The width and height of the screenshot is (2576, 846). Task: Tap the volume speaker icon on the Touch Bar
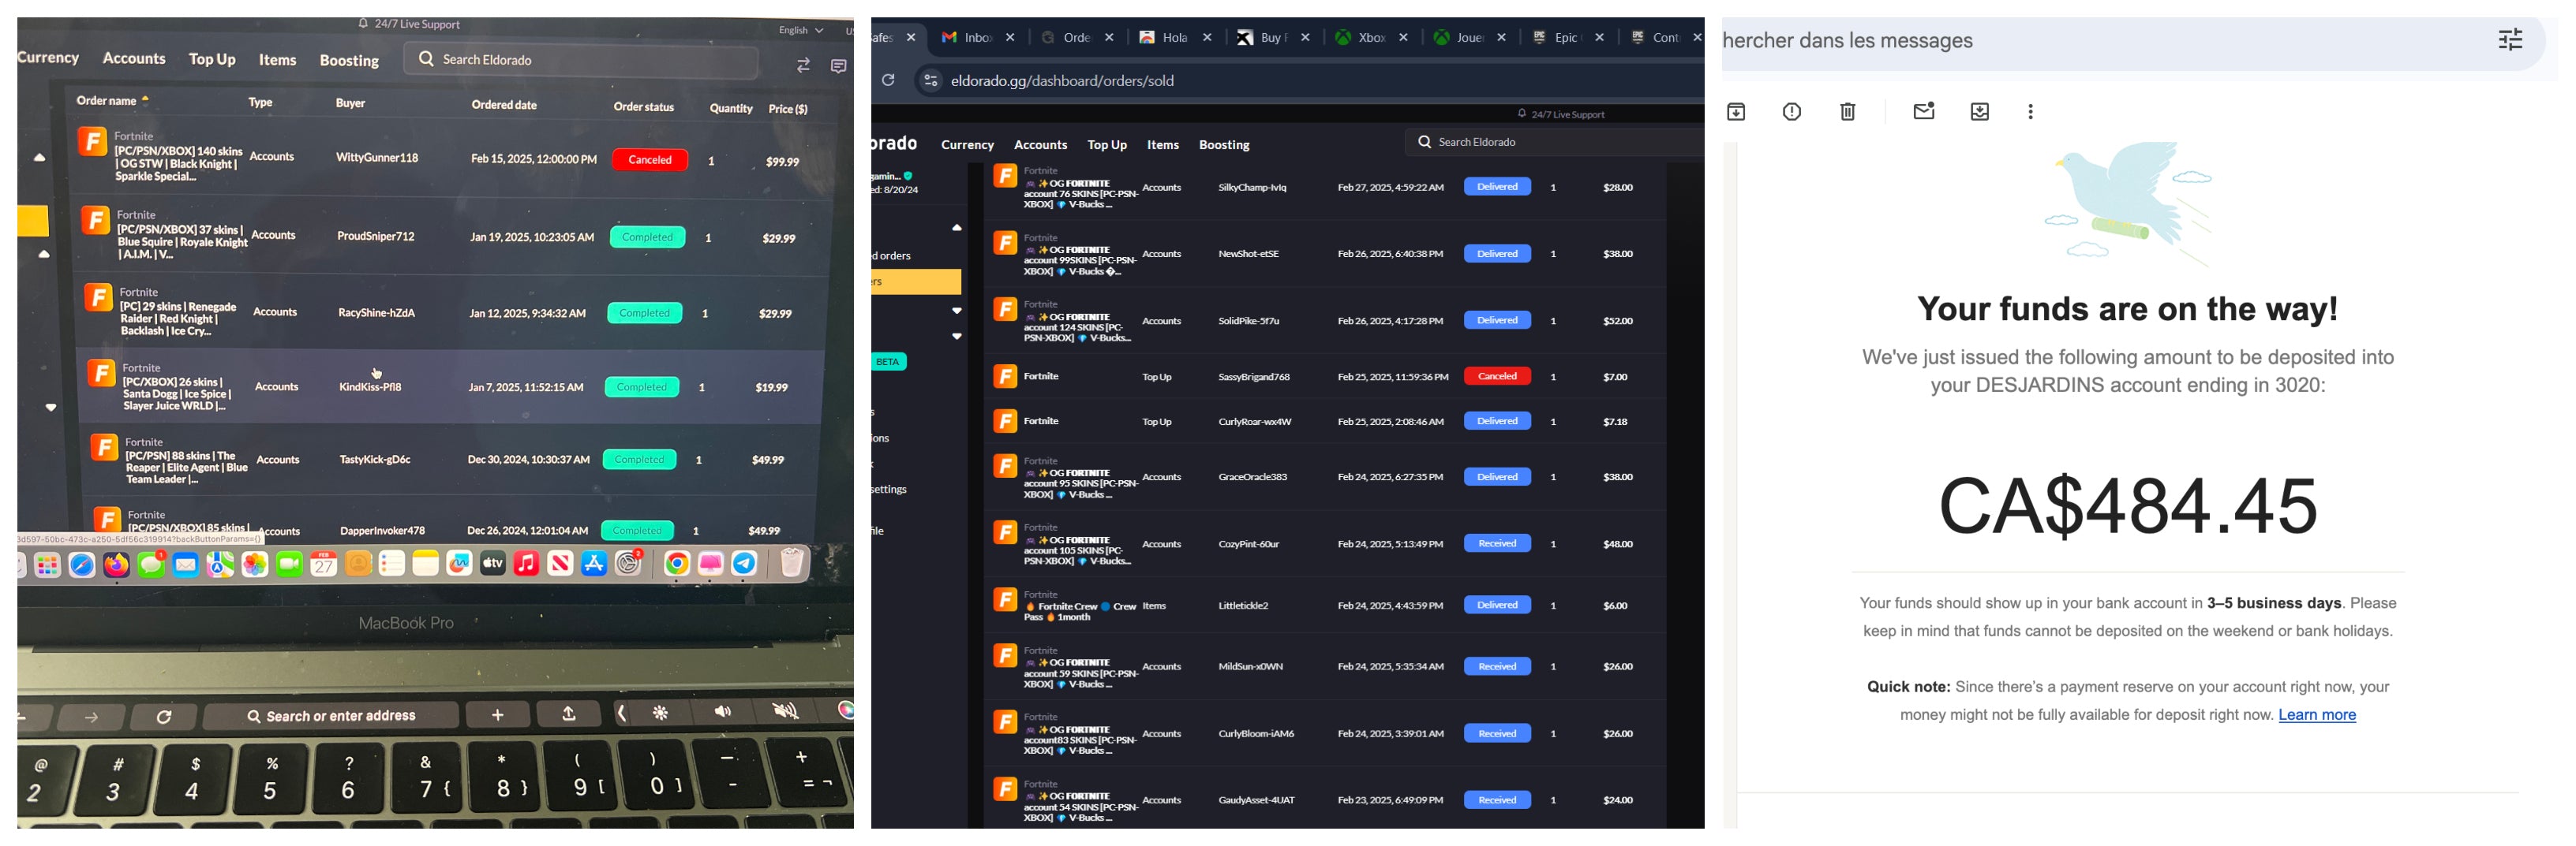pyautogui.click(x=722, y=712)
